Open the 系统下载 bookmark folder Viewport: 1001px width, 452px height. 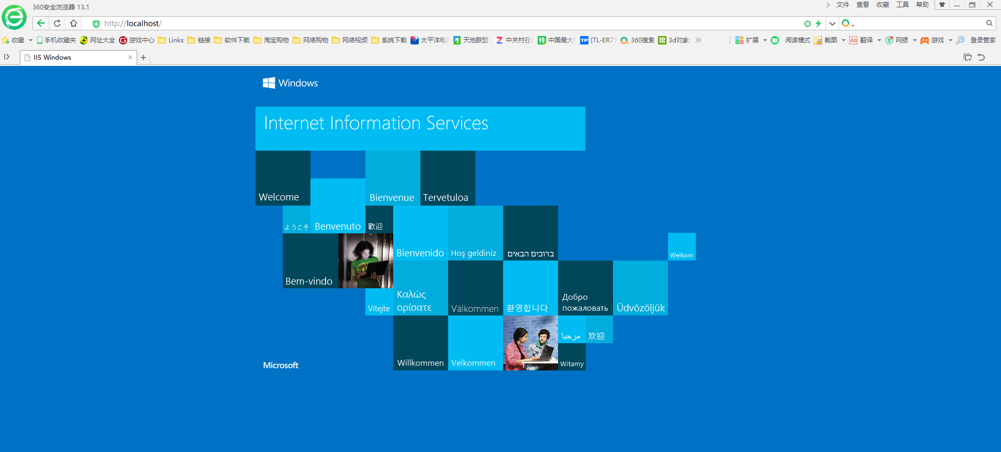point(389,40)
